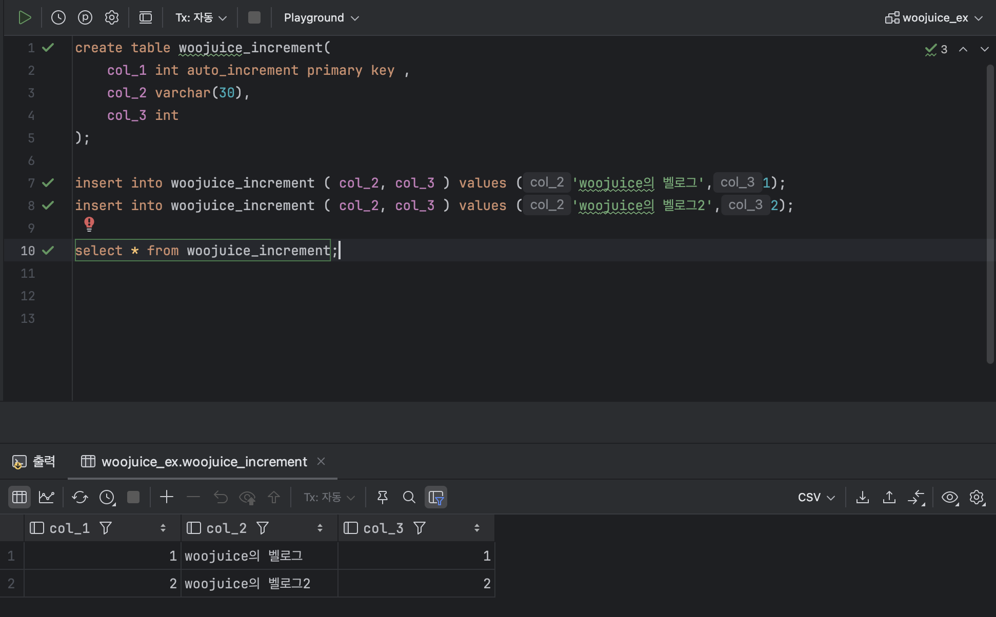The height and width of the screenshot is (617, 996).
Task: Select result row number 2 header
Action: tap(11, 584)
